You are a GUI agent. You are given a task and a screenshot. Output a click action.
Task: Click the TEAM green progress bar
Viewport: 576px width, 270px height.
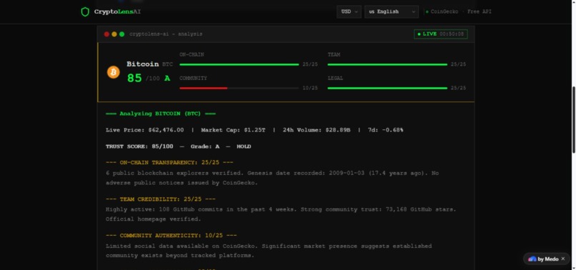click(x=387, y=65)
